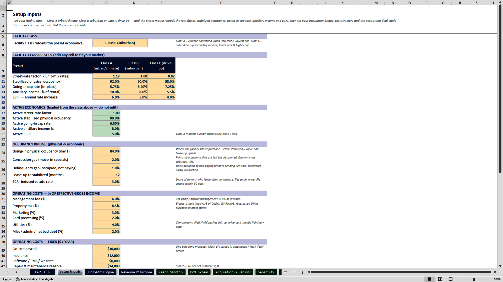Select FACILITY CLASS section header
Image resolution: width=503 pixels, height=282 pixels.
pyautogui.click(x=139, y=36)
